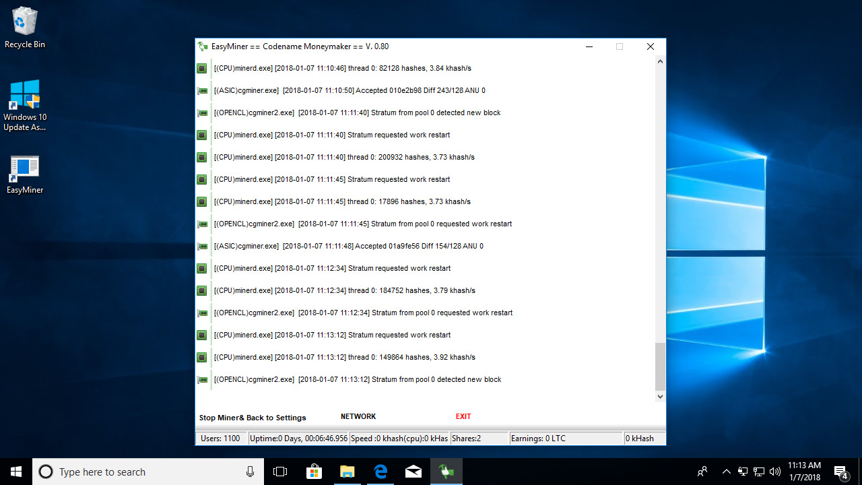Open the People tray icon
Screen dimensions: 862x485
click(x=702, y=472)
